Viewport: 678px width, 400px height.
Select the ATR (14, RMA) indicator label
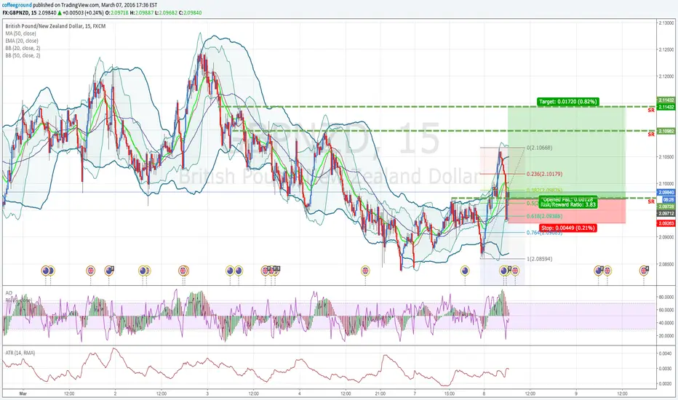[20, 353]
